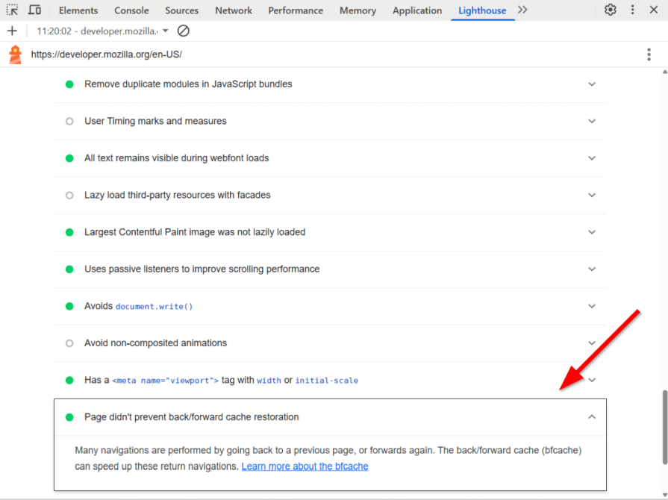Click the gray circle beside User Timing audit
Image resolution: width=668 pixels, height=500 pixels.
pyautogui.click(x=69, y=121)
